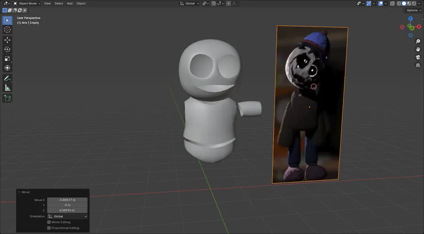Open the Add menu
Image resolution: width=424 pixels, height=234 pixels.
[x=70, y=3]
